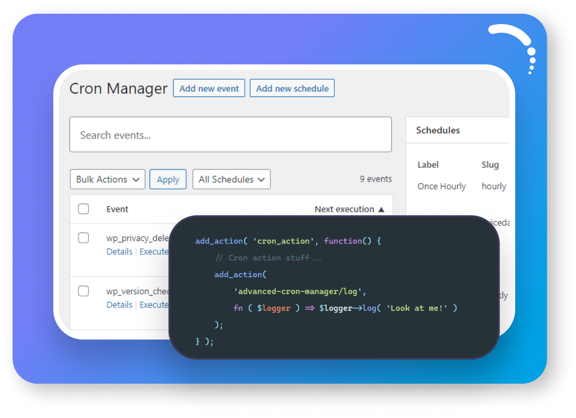The height and width of the screenshot is (418, 576).
Task: Open the All Schedules filter dropdown
Action: click(x=231, y=179)
